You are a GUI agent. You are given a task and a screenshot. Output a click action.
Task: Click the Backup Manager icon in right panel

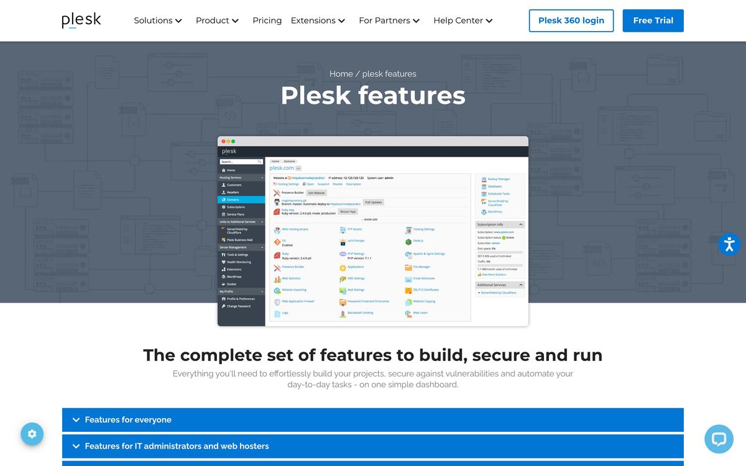pos(483,179)
